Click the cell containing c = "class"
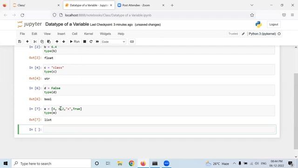This screenshot has width=298, height=168. click(x=159, y=70)
